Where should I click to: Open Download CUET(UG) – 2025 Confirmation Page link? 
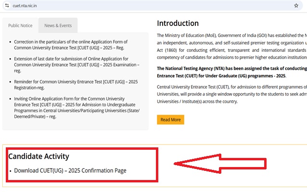coord(70,170)
